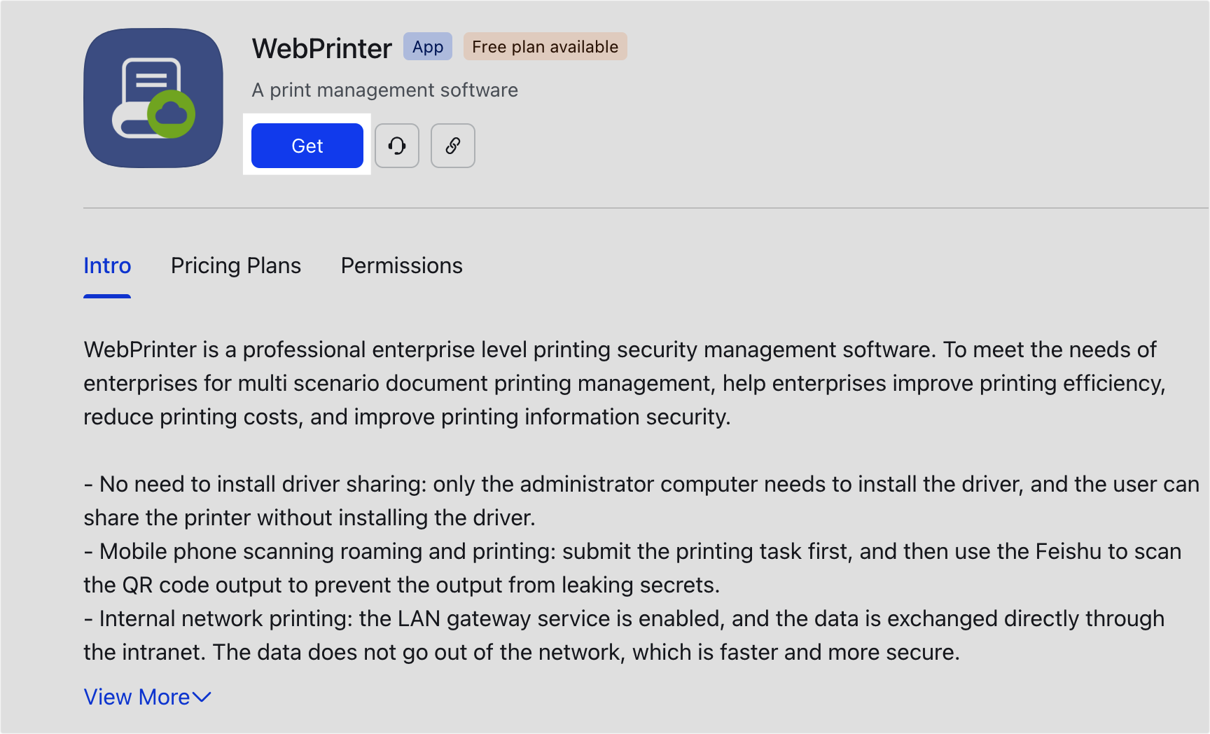1210x734 pixels.
Task: Click the WebPrinter title heading
Action: pyautogui.click(x=321, y=49)
